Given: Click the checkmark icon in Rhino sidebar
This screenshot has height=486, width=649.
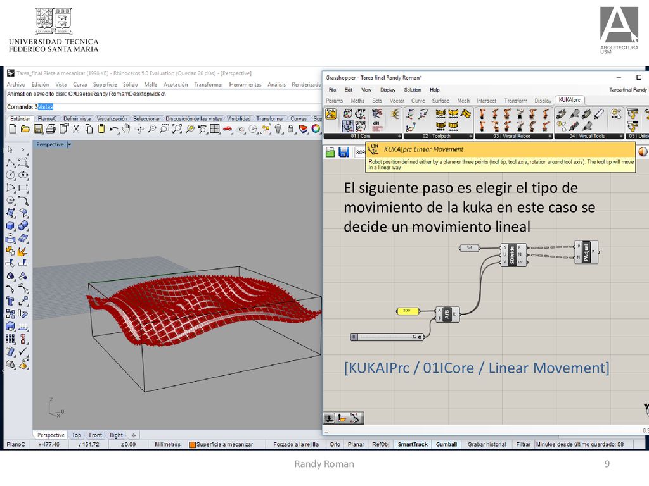Looking at the screenshot, I should point(23,351).
